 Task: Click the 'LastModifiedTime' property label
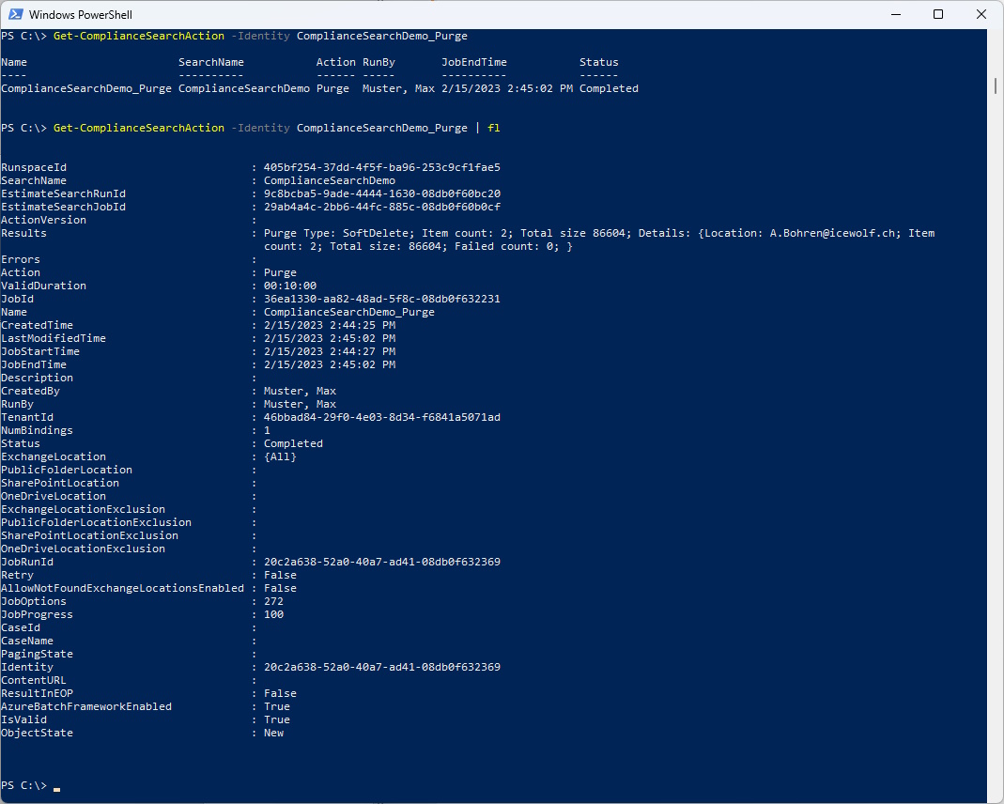tap(54, 338)
